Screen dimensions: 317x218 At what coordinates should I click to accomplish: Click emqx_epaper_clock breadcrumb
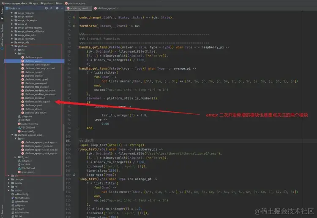tap(14, 3)
